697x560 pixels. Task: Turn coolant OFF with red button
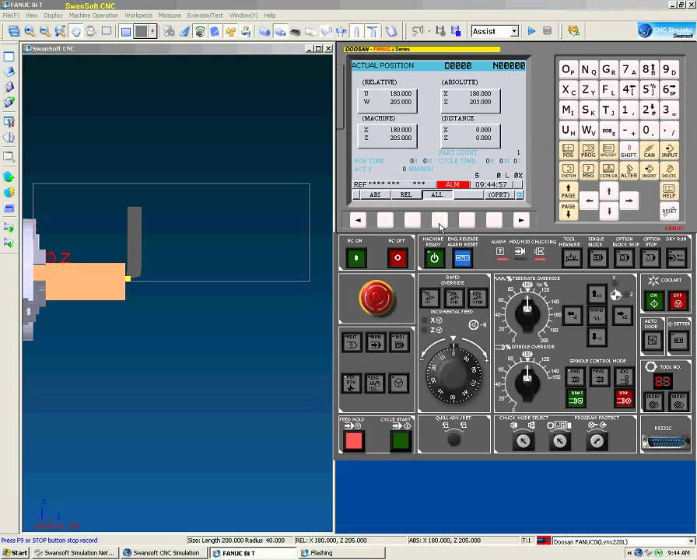point(678,301)
